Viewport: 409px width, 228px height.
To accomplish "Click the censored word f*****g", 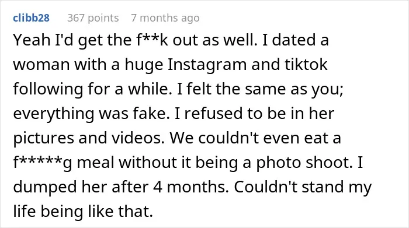I will 43,163.
